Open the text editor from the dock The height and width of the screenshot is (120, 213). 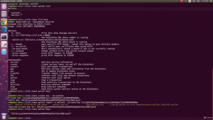coord(4,44)
